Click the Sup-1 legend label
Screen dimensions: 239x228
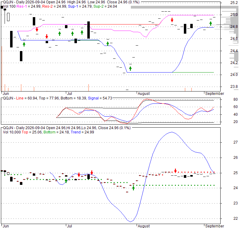click(x=73, y=6)
